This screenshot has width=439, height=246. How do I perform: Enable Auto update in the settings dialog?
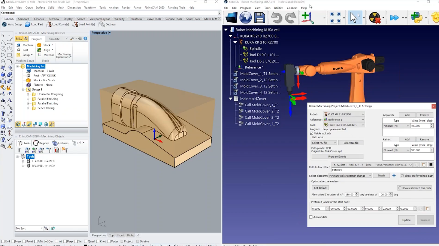tap(311, 217)
